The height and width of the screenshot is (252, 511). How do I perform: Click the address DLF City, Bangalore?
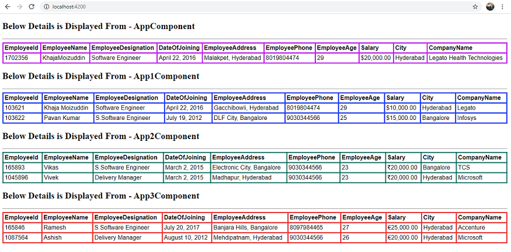point(240,118)
